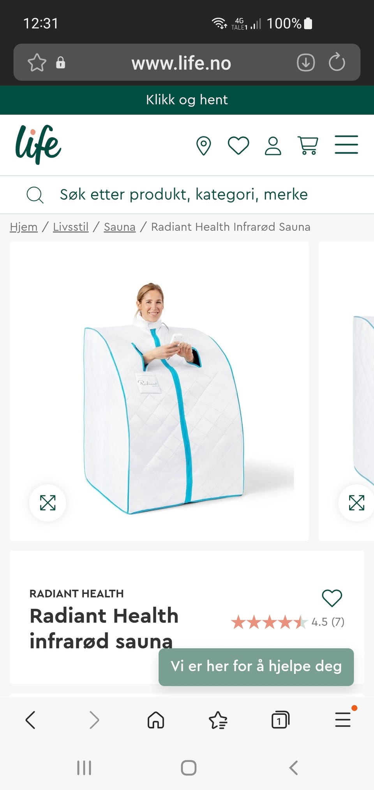The image size is (374, 790).
Task: Open the browser tabs switcher
Action: point(280,720)
